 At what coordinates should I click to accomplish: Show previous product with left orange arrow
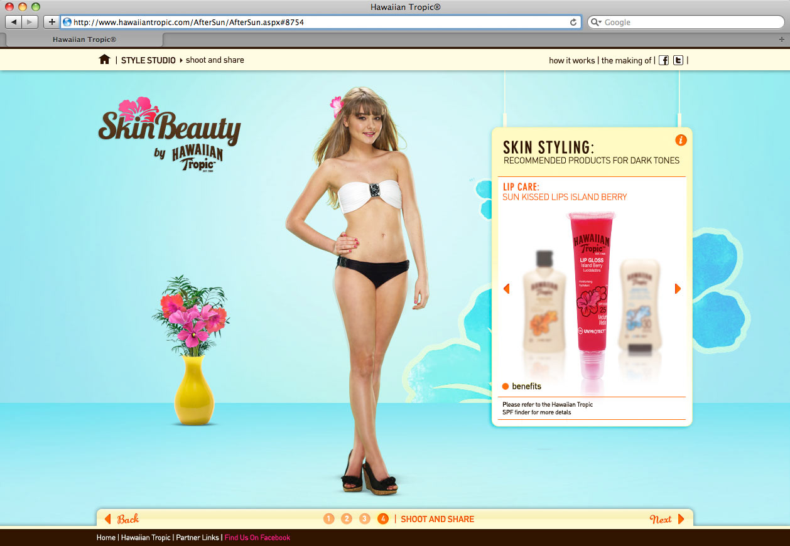[506, 289]
